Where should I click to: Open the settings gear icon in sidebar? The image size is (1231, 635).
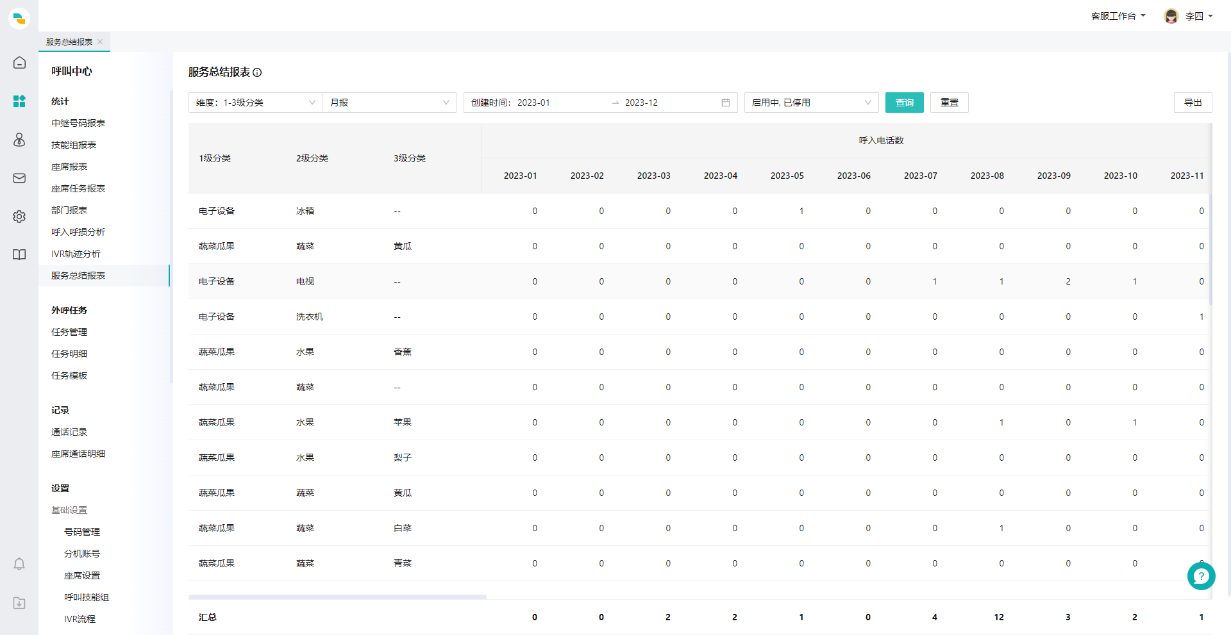[19, 217]
